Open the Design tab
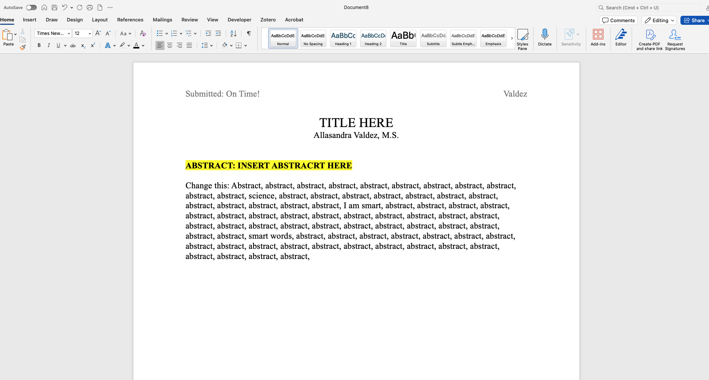Viewport: 709px width, 380px height. coord(75,20)
